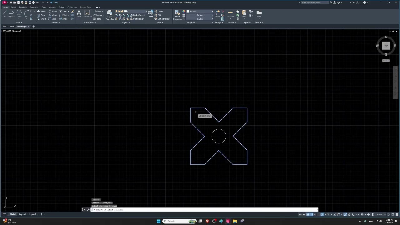Open Windows Start menu

158,221
